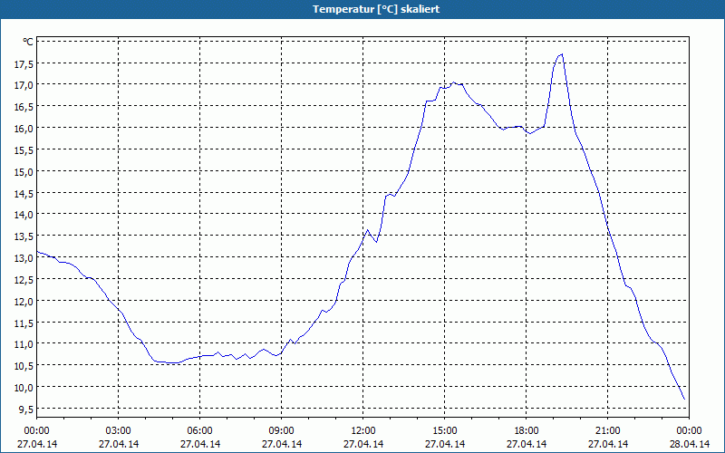Image resolution: width=725 pixels, height=453 pixels.
Task: Select the 17,0 y-axis label
Action: pos(24,85)
